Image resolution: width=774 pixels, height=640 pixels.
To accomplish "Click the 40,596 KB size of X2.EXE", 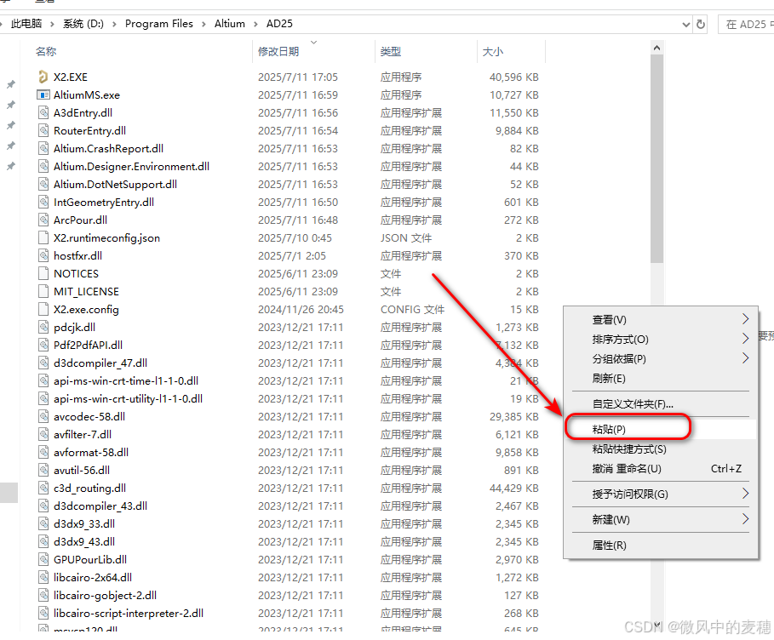I will click(513, 77).
